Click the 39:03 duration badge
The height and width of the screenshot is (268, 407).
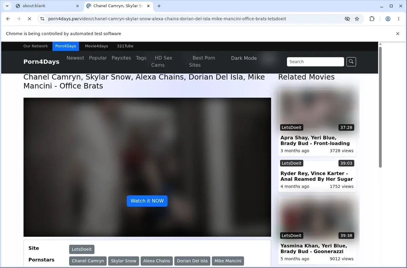[x=346, y=163]
